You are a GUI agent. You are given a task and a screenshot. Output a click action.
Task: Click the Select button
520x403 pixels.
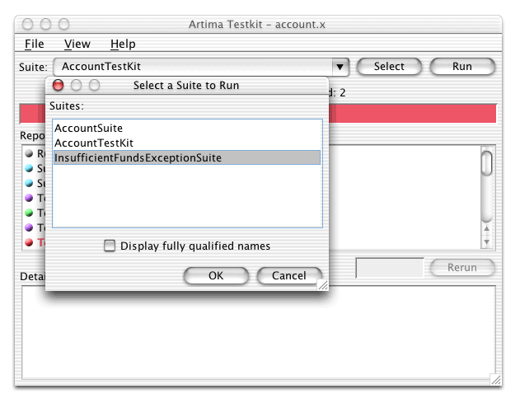point(389,66)
